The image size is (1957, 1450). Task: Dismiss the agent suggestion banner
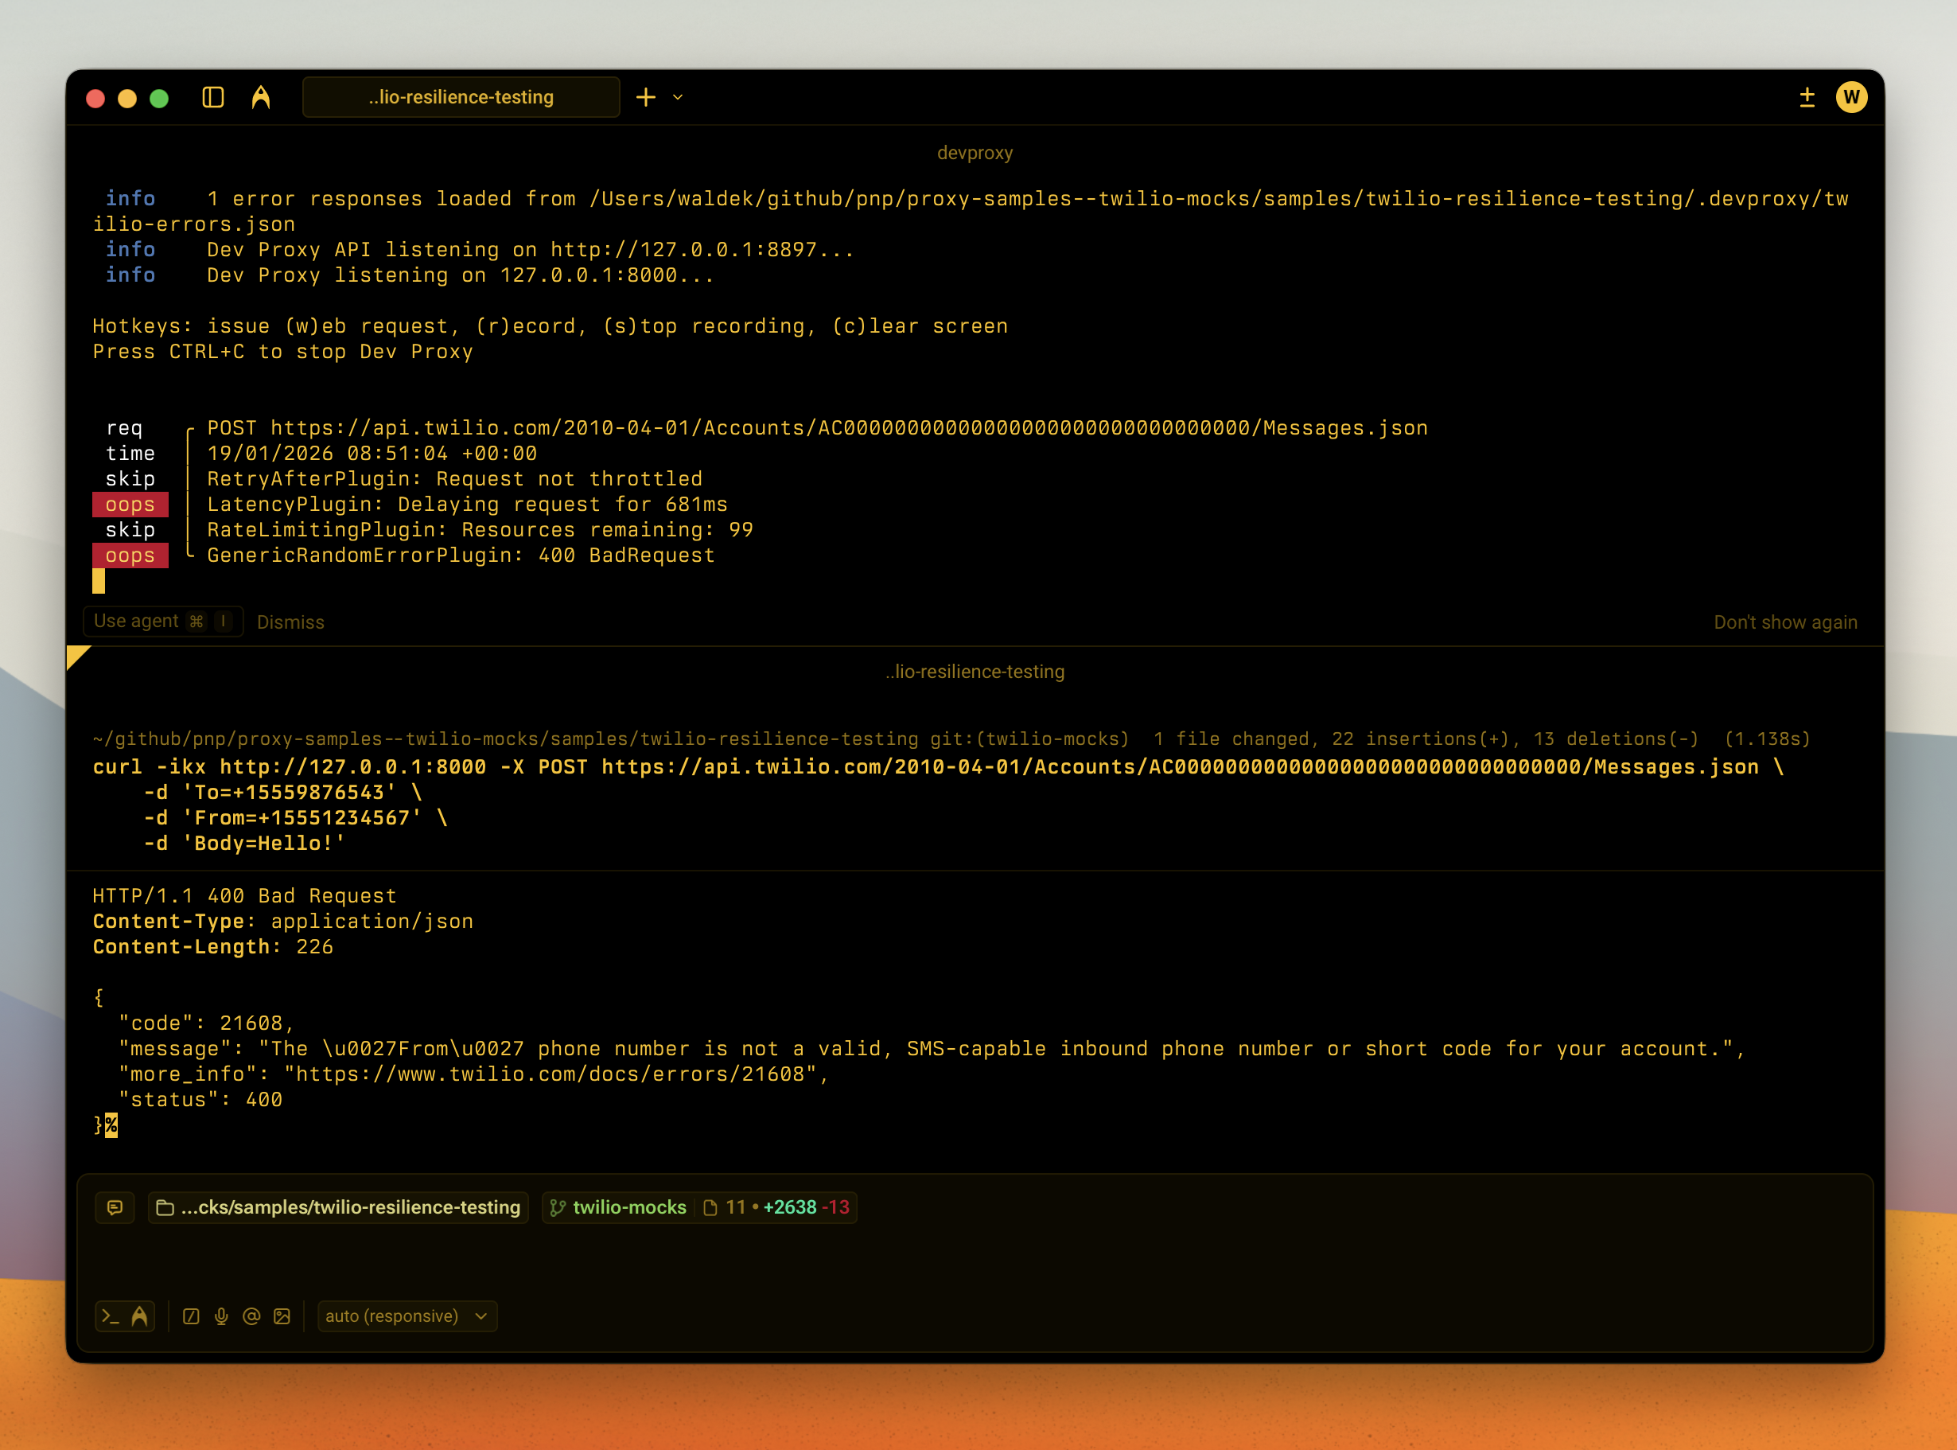[290, 622]
